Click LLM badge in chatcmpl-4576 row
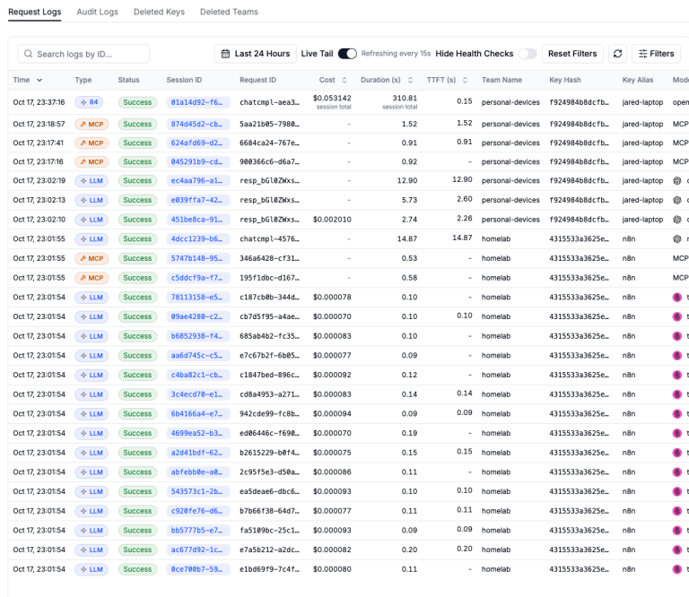This screenshot has width=689, height=597. [x=92, y=239]
